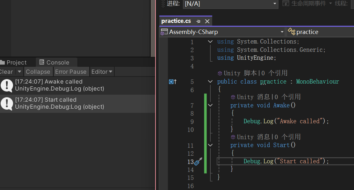The image size is (354, 190).
Task: Click the warning icon on the Start log entry
Action: [7, 103]
